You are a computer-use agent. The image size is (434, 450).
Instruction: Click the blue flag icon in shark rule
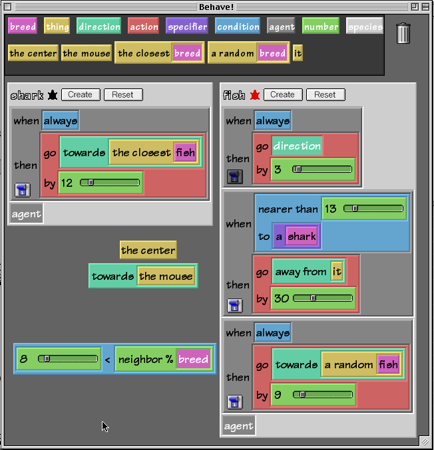tap(22, 190)
